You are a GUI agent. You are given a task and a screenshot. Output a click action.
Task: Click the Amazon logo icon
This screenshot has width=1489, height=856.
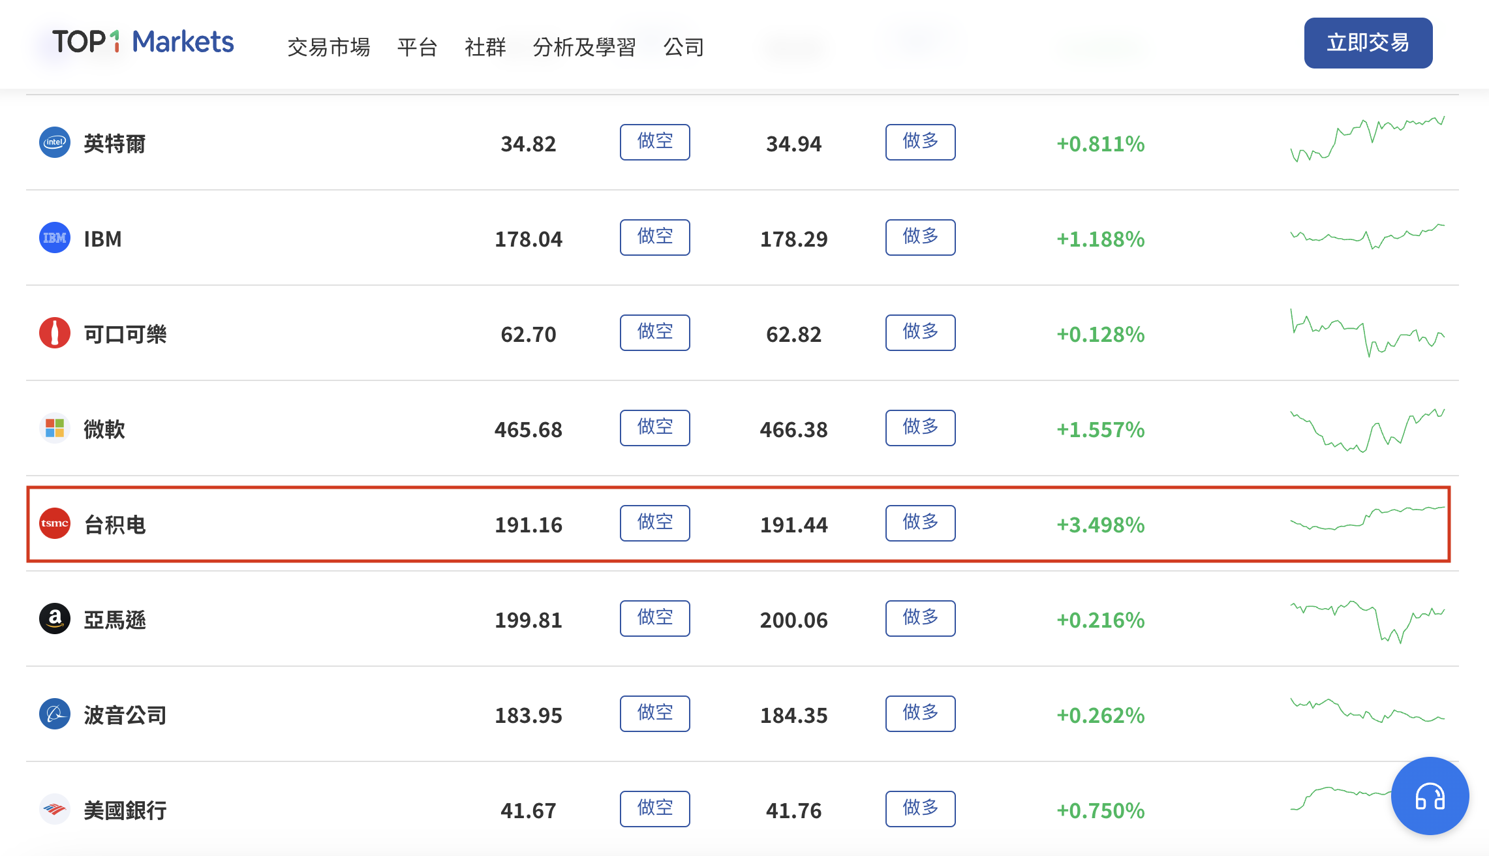coord(55,619)
